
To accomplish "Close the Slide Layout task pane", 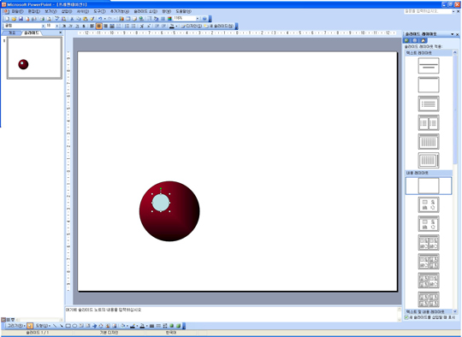I will coord(458,34).
